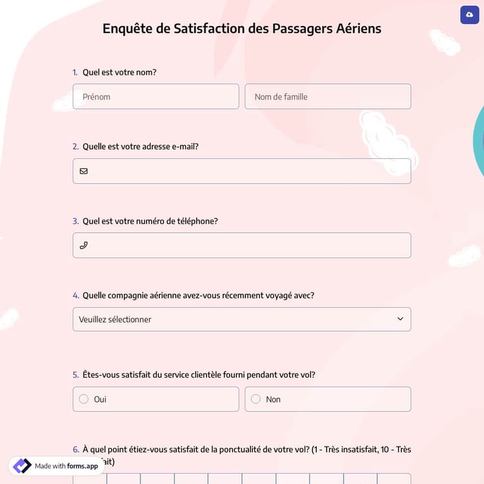This screenshot has height=484, width=484.
Task: Open the 'Made with forms.app' link
Action: pos(66,466)
